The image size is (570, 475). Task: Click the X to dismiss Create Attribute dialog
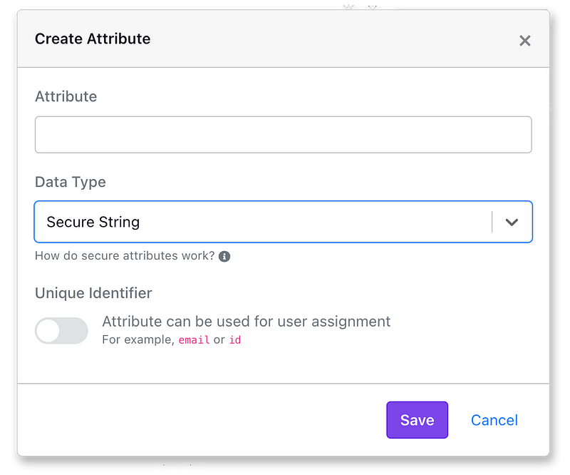525,41
